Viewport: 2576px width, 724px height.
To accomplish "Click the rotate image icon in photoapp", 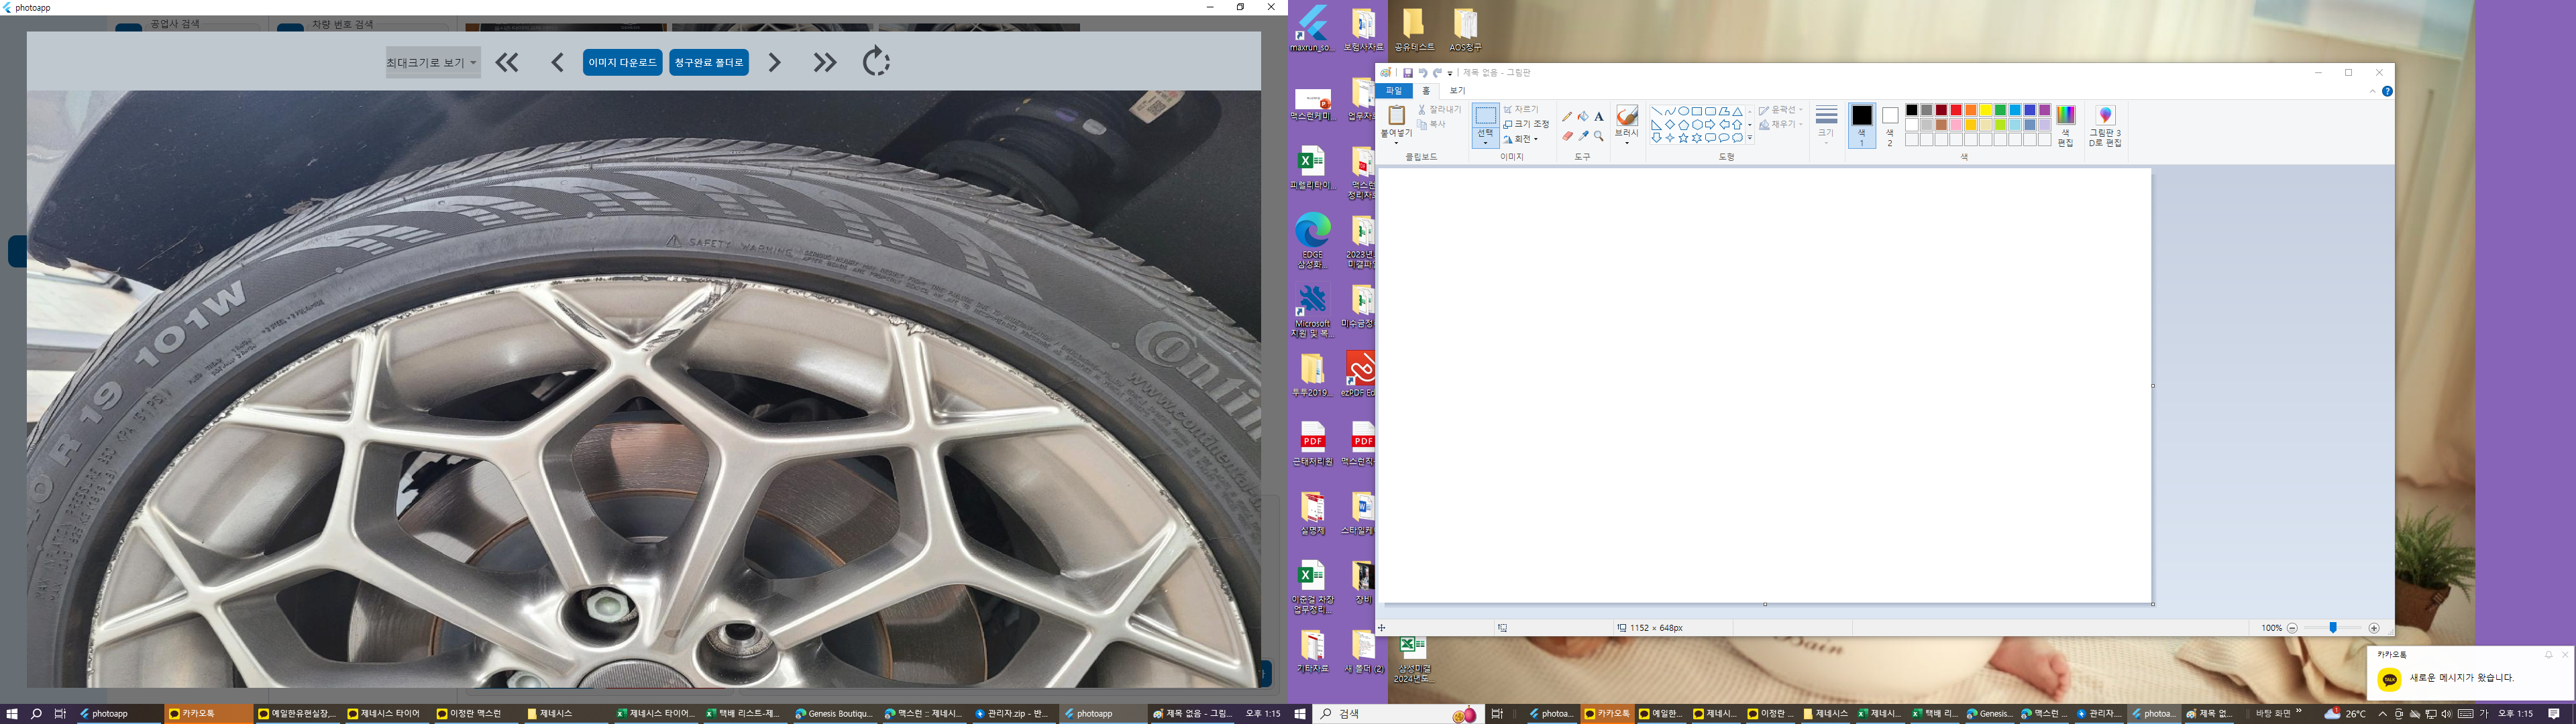I will [x=876, y=62].
